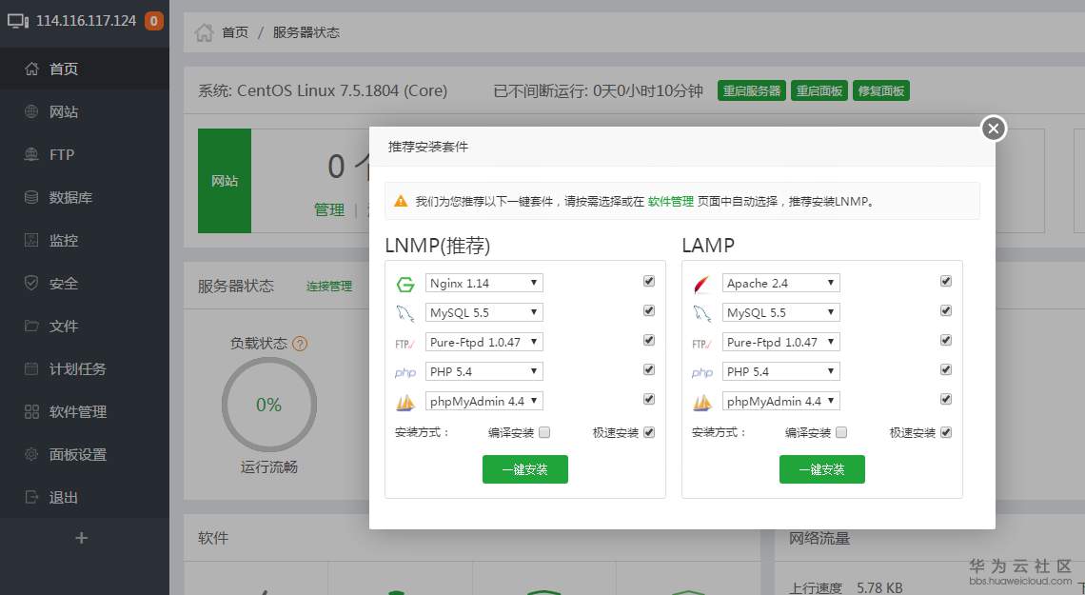Viewport: 1085px width, 595px height.
Task: Click the notification badge next to the server IP
Action: pos(153,21)
